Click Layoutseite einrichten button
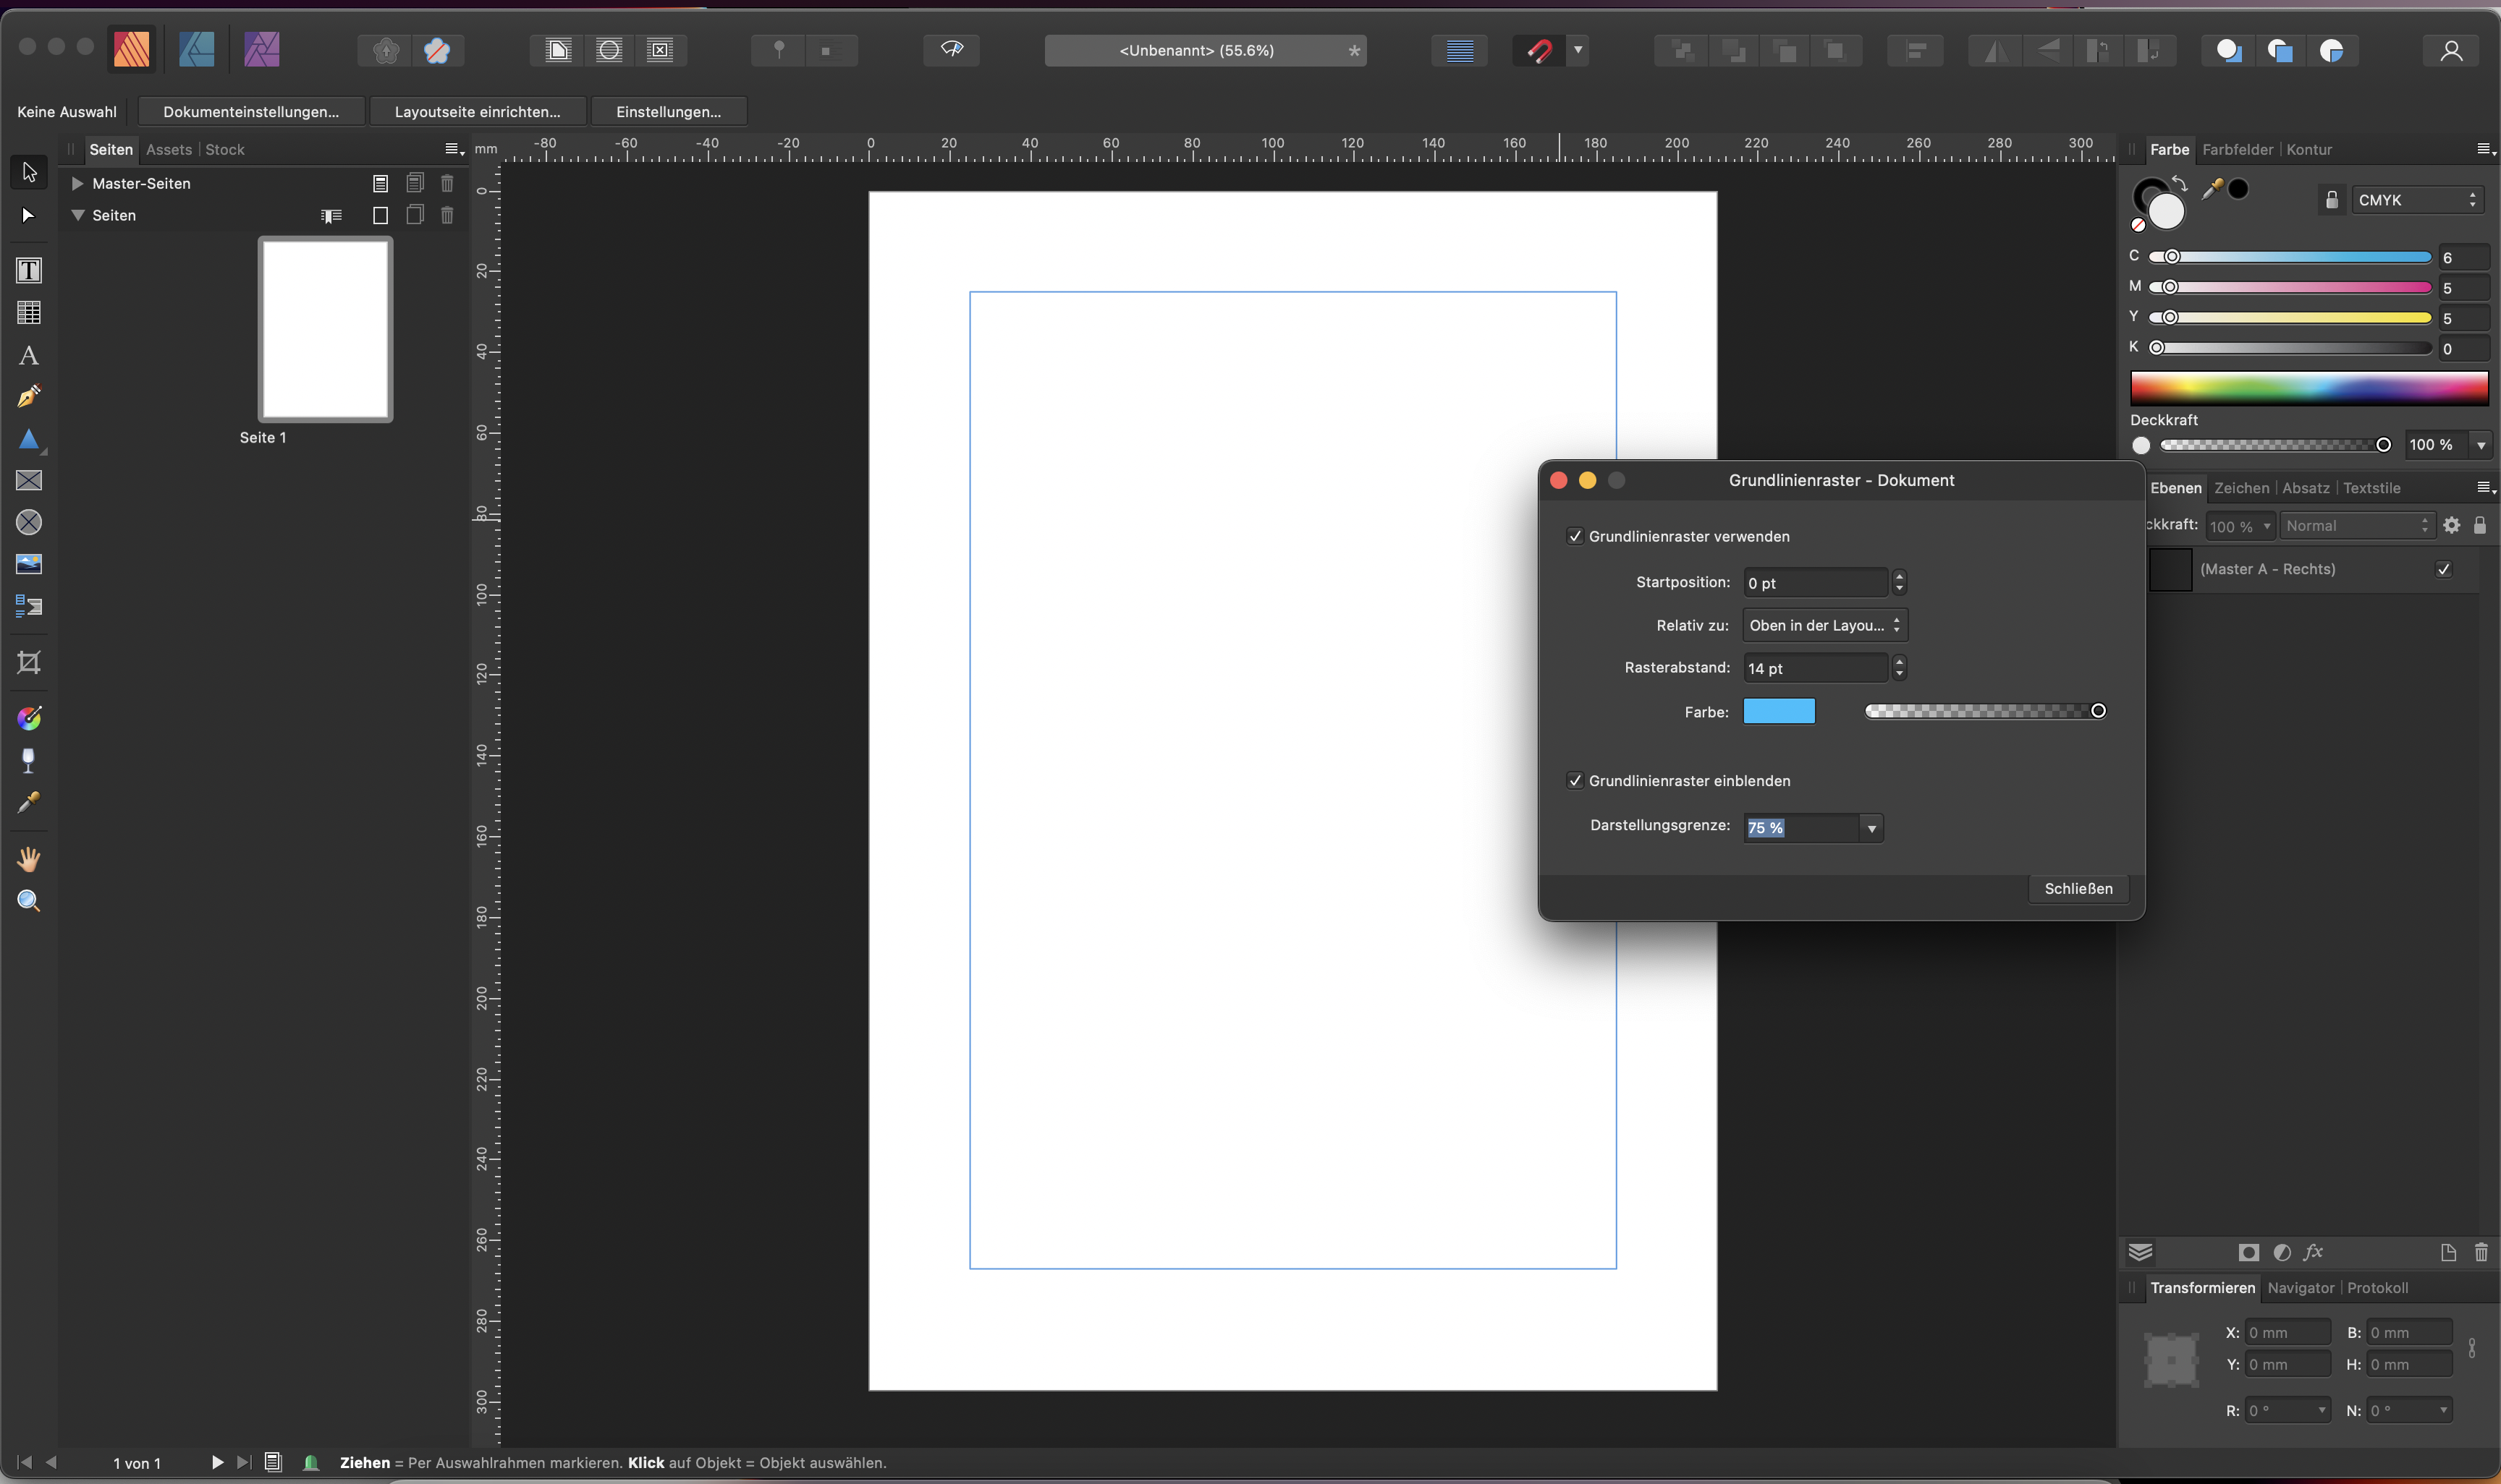2501x1484 pixels. click(x=477, y=111)
